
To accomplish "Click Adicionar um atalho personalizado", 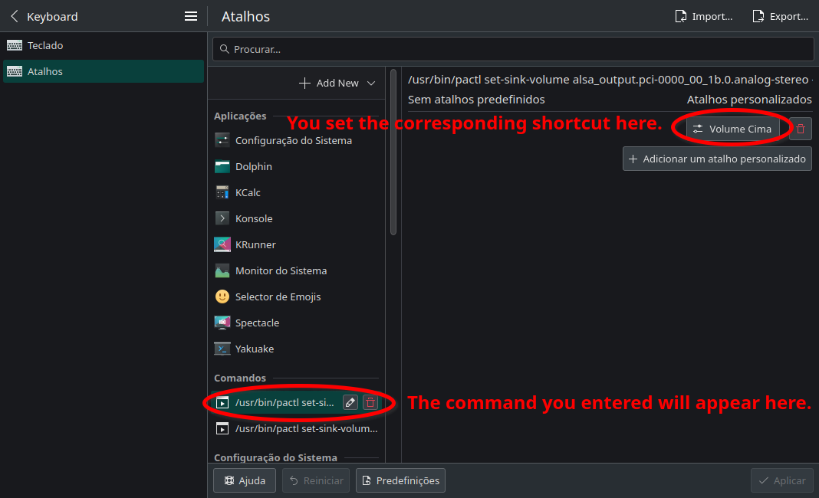I will tap(717, 159).
